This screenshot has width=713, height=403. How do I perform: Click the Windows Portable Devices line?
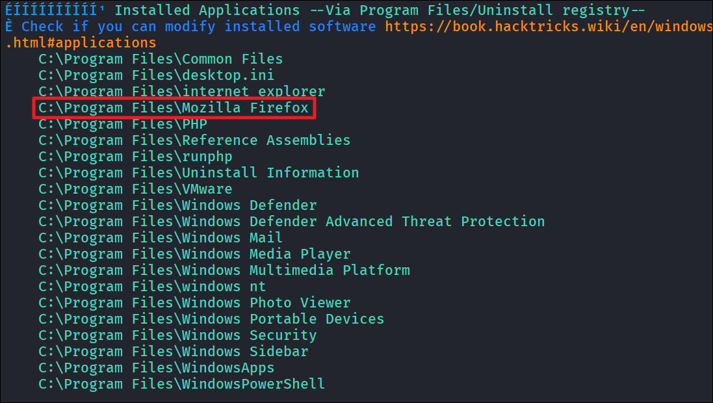coord(211,319)
